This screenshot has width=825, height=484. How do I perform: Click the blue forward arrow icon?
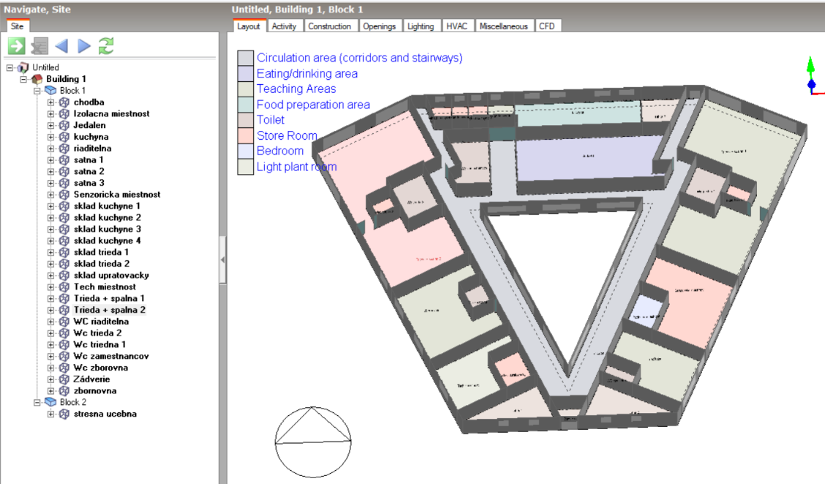(x=84, y=46)
